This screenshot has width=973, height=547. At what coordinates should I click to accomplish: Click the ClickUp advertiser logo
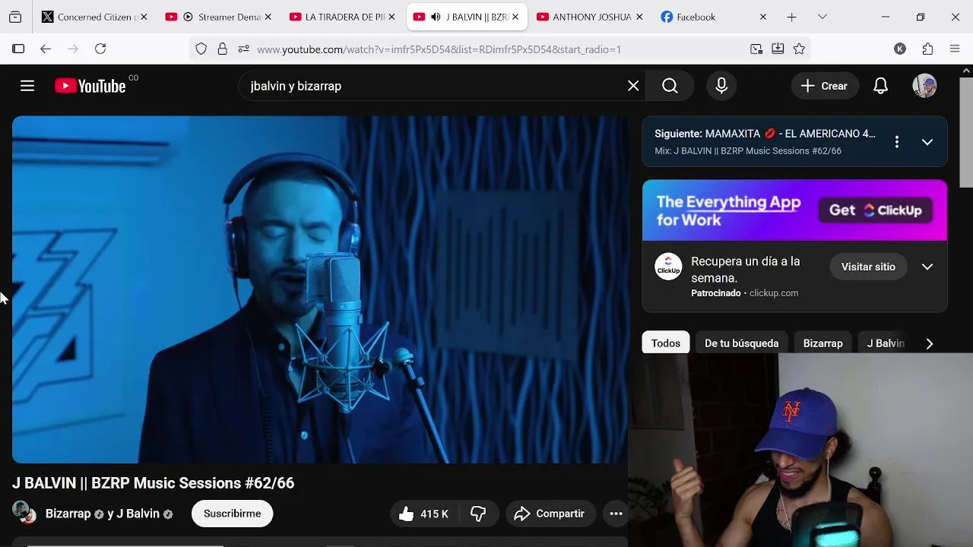point(669,267)
